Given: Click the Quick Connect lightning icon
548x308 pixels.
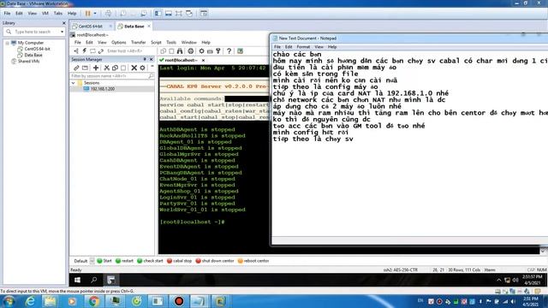Looking at the screenshot, I should [x=85, y=51].
